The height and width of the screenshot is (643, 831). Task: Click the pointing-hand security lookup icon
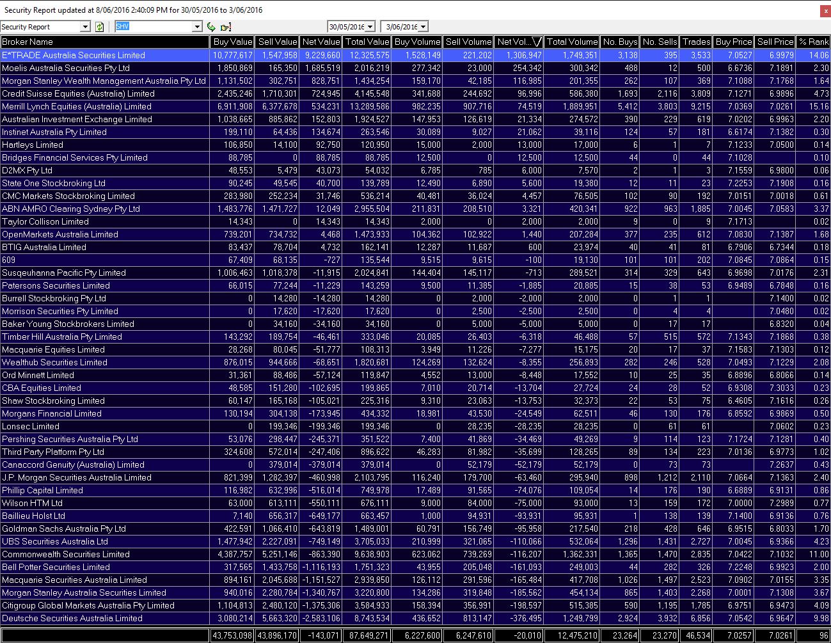pos(225,27)
